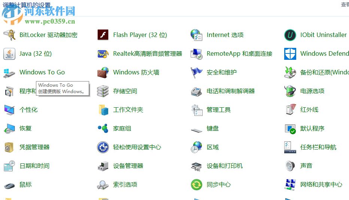Launch the IObit Uninstaller icon
Image resolution: width=349 pixels, height=200 pixels.
coord(290,35)
